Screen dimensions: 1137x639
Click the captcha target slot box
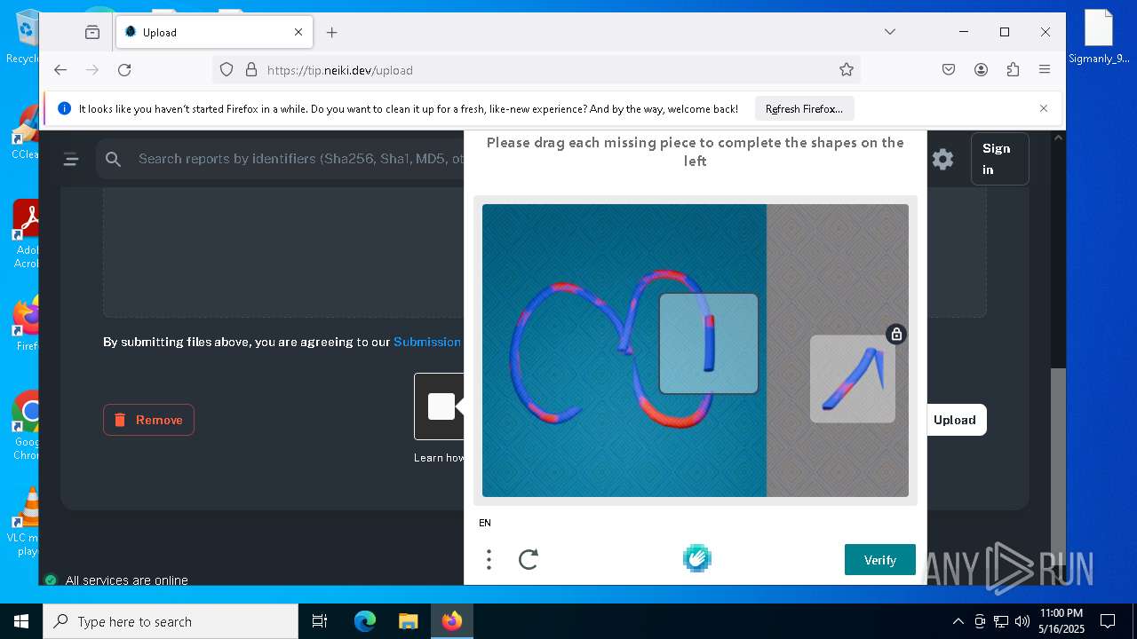(709, 343)
